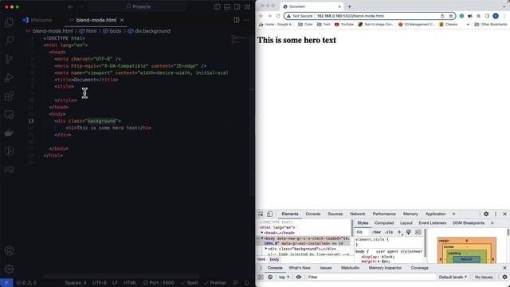
Task: Switch to the Sources tab
Action: pos(335,214)
